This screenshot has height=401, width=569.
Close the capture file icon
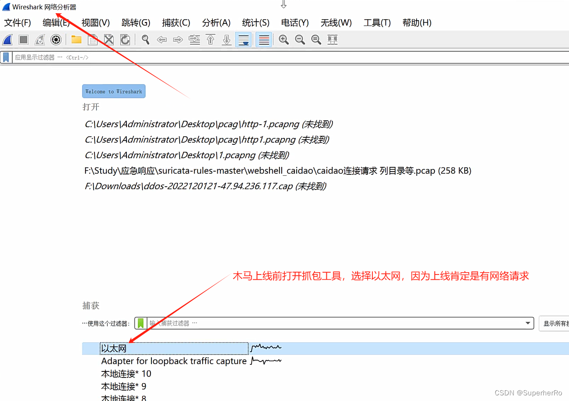pyautogui.click(x=109, y=40)
